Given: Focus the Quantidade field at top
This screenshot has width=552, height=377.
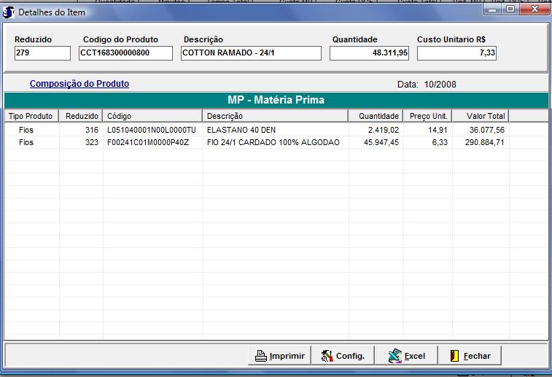Looking at the screenshot, I should (x=370, y=53).
